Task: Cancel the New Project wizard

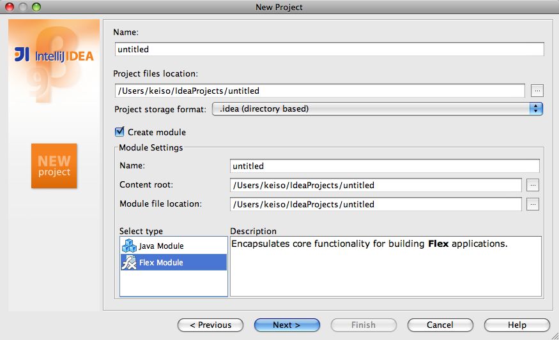Action: tap(440, 325)
